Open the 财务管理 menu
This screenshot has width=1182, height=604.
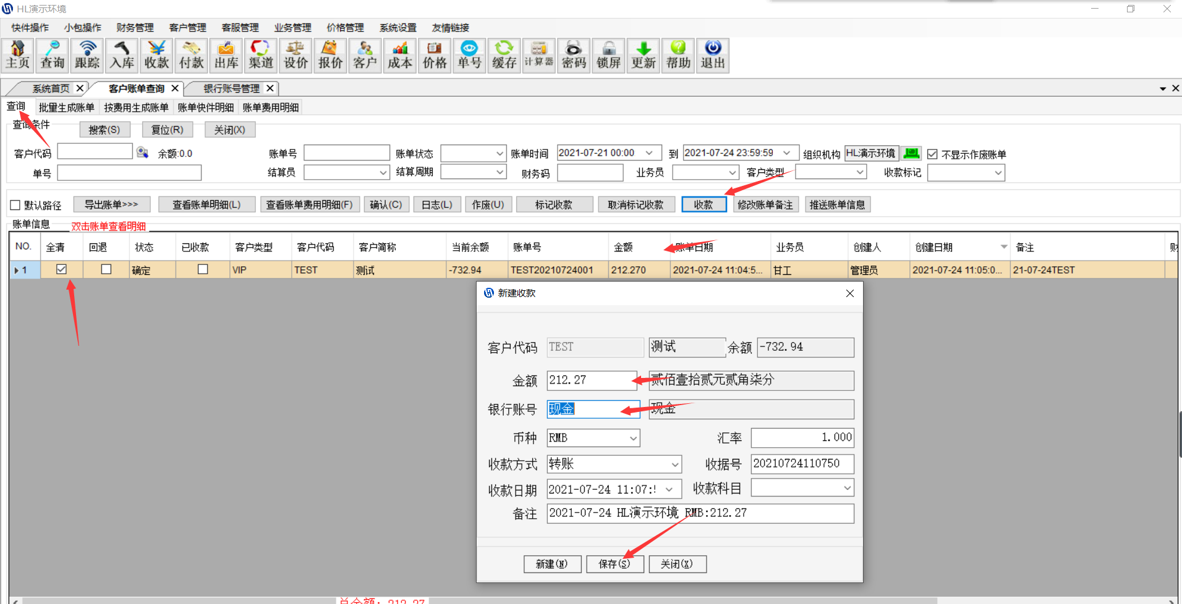[135, 28]
